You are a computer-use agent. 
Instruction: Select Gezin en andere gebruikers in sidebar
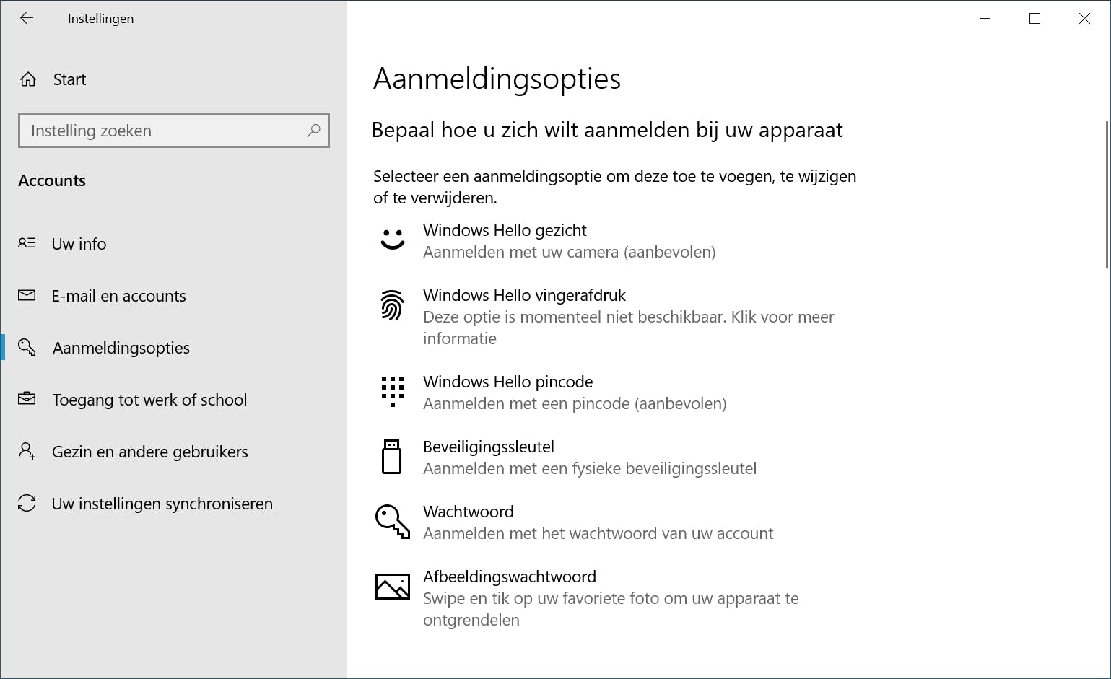click(149, 451)
